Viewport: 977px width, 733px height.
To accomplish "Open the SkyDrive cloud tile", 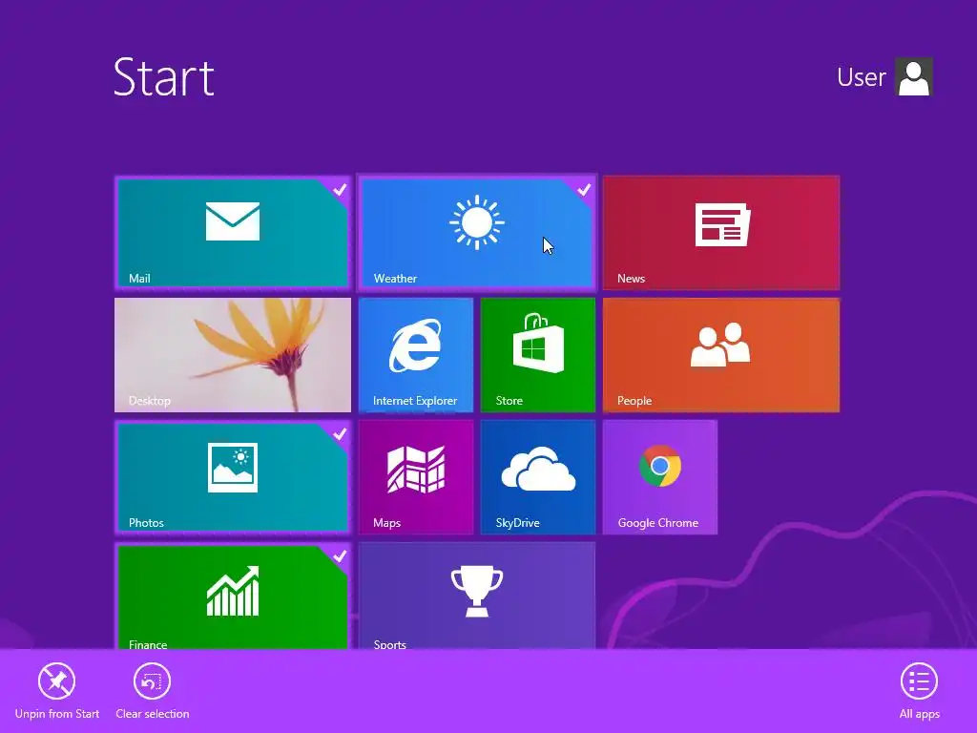I will [x=538, y=477].
